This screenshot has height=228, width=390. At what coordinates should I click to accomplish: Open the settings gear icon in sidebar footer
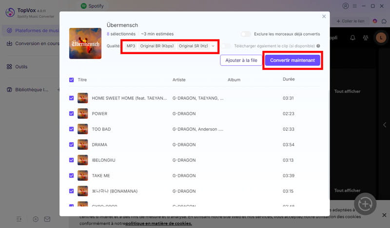click(36, 219)
